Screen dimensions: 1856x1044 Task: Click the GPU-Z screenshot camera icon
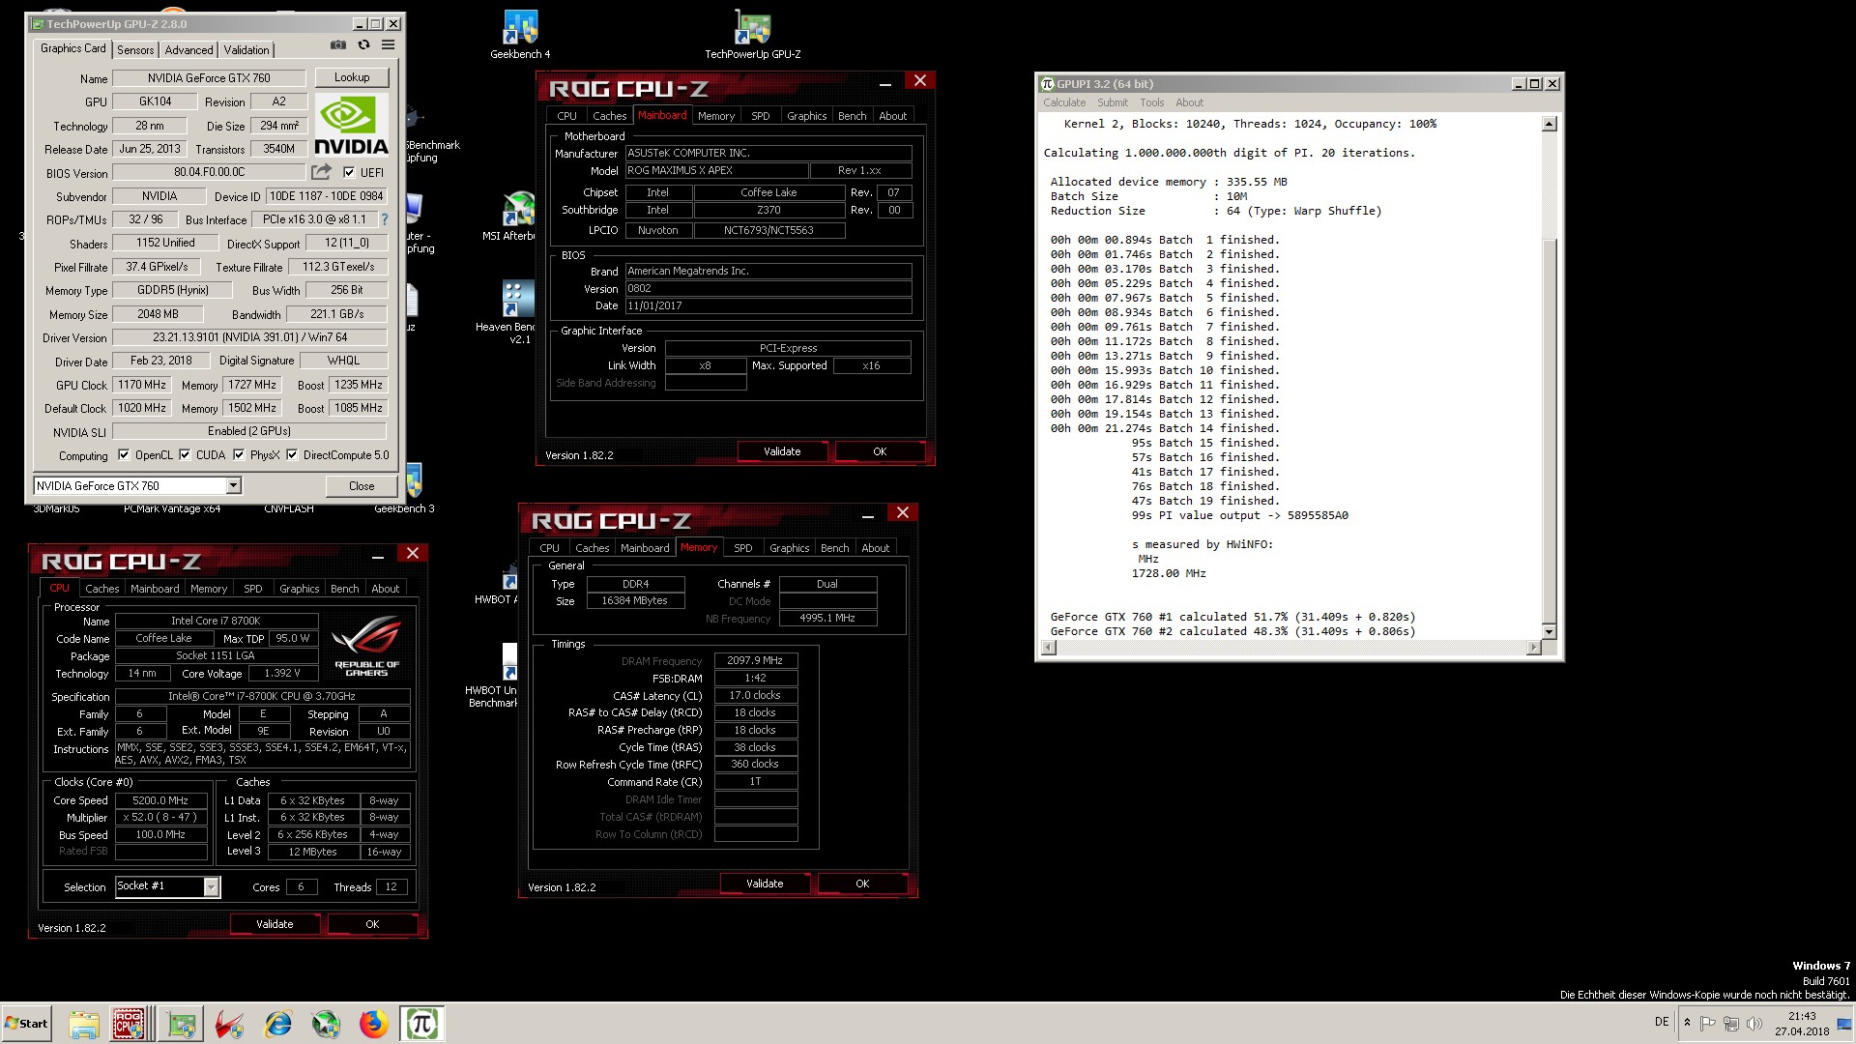[x=338, y=45]
